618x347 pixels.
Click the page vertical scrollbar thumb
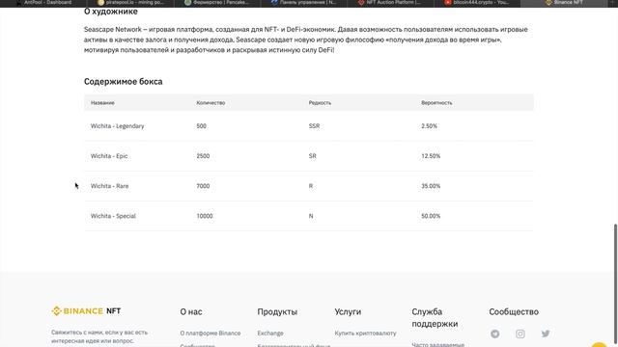coord(615,284)
